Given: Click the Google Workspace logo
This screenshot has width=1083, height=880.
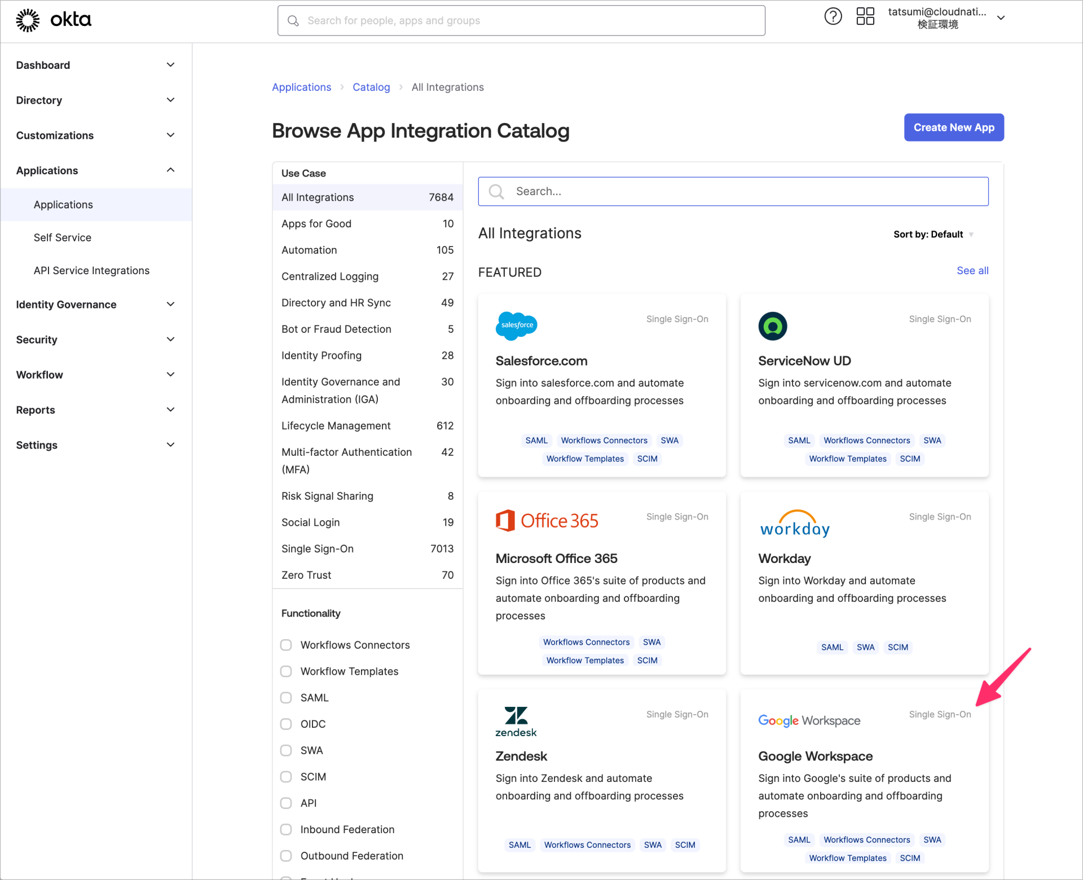Looking at the screenshot, I should point(809,720).
